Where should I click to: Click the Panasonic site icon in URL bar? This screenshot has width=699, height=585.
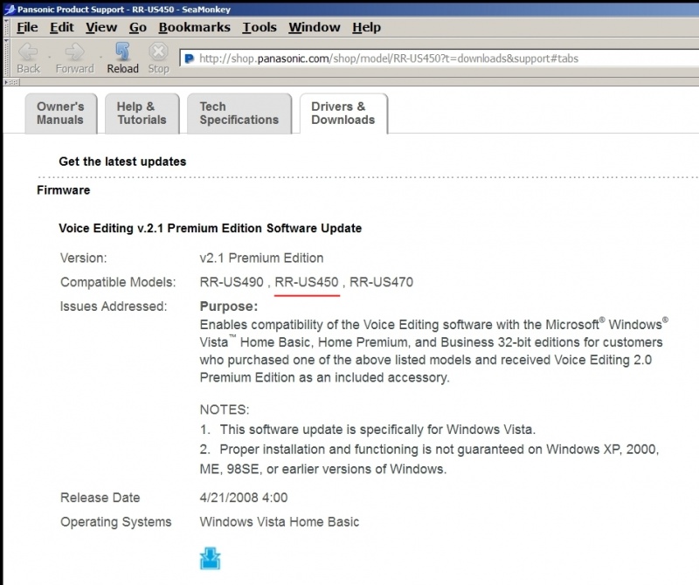point(189,58)
